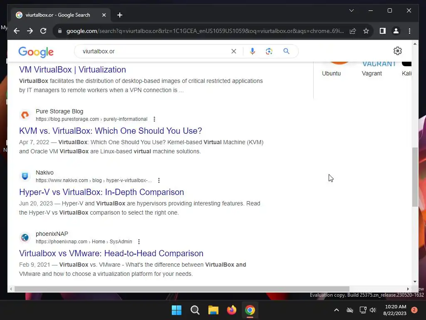Image resolution: width=426 pixels, height=320 pixels.
Task: Open KVM vs. VirtualBox result link
Action: tap(111, 131)
